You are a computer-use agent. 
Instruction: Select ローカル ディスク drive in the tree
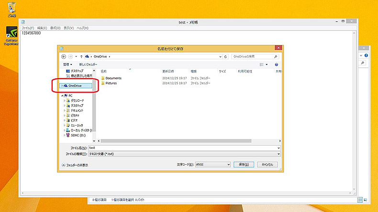tap(79, 130)
